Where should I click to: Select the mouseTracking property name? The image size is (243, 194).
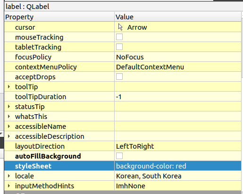(x=39, y=37)
